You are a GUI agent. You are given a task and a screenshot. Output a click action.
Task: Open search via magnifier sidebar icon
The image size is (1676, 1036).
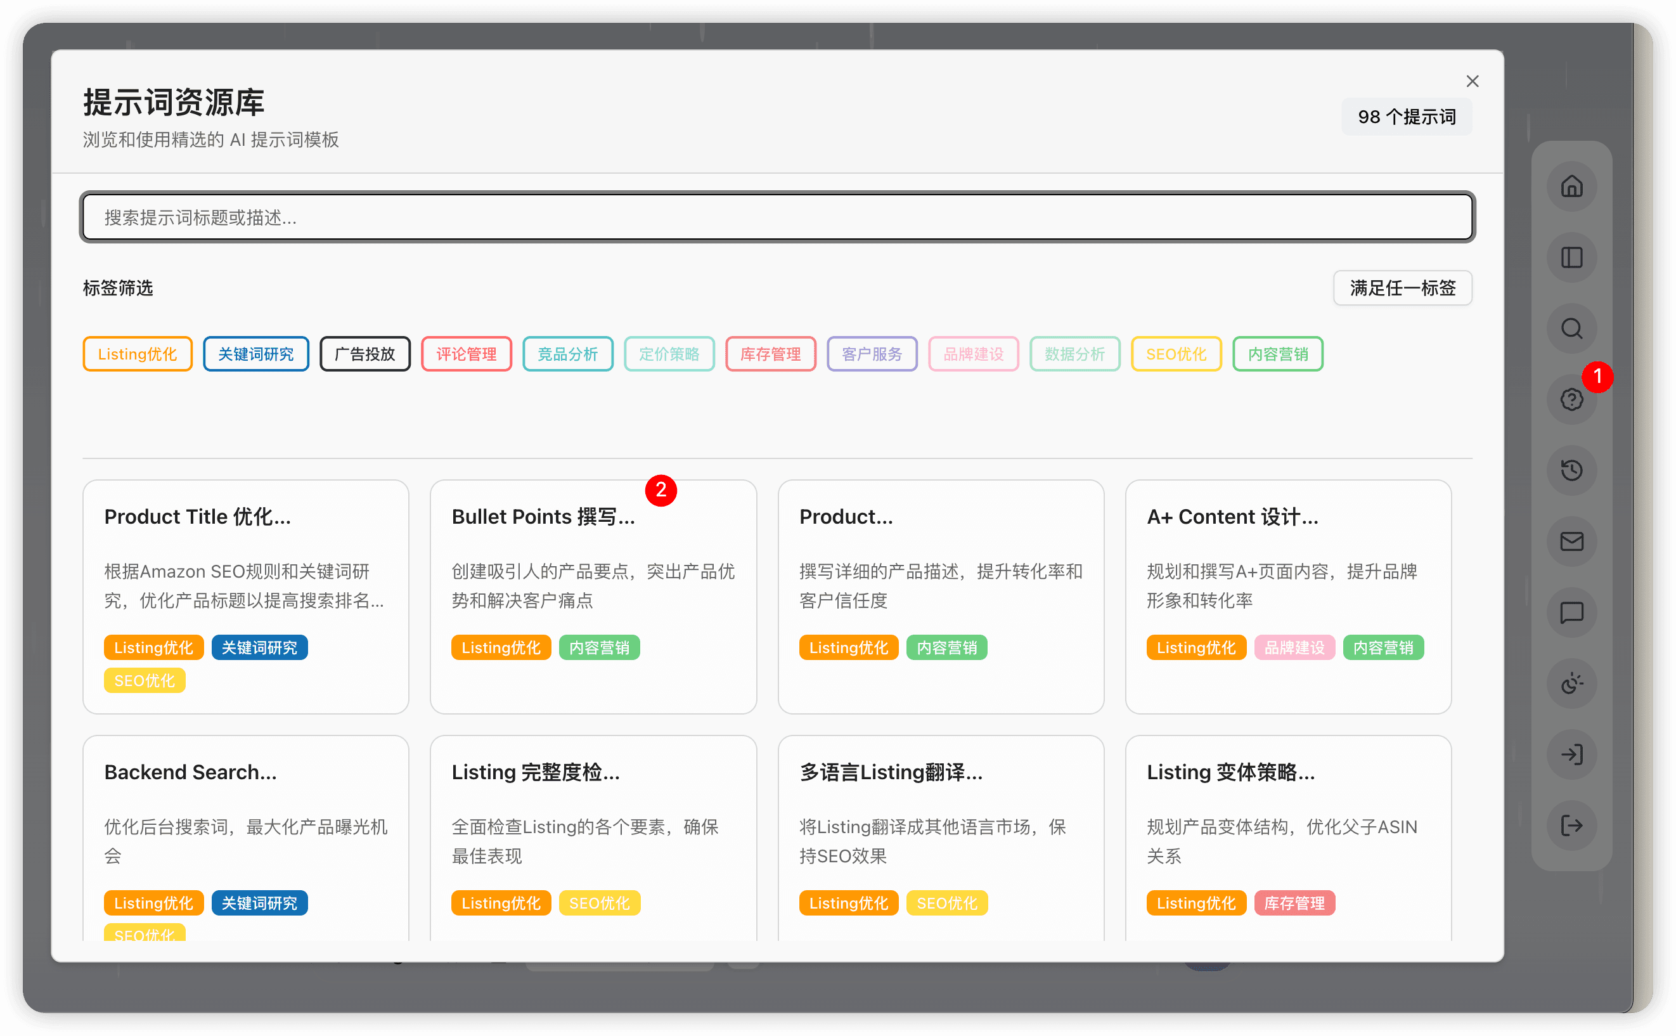[1571, 329]
